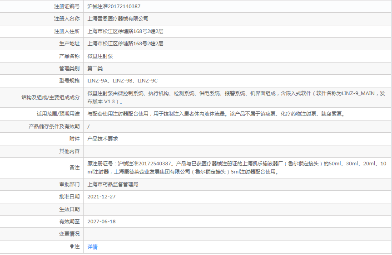
Task: Select the structure description mentioning LINZ-9_MAIN
Action: point(236,97)
